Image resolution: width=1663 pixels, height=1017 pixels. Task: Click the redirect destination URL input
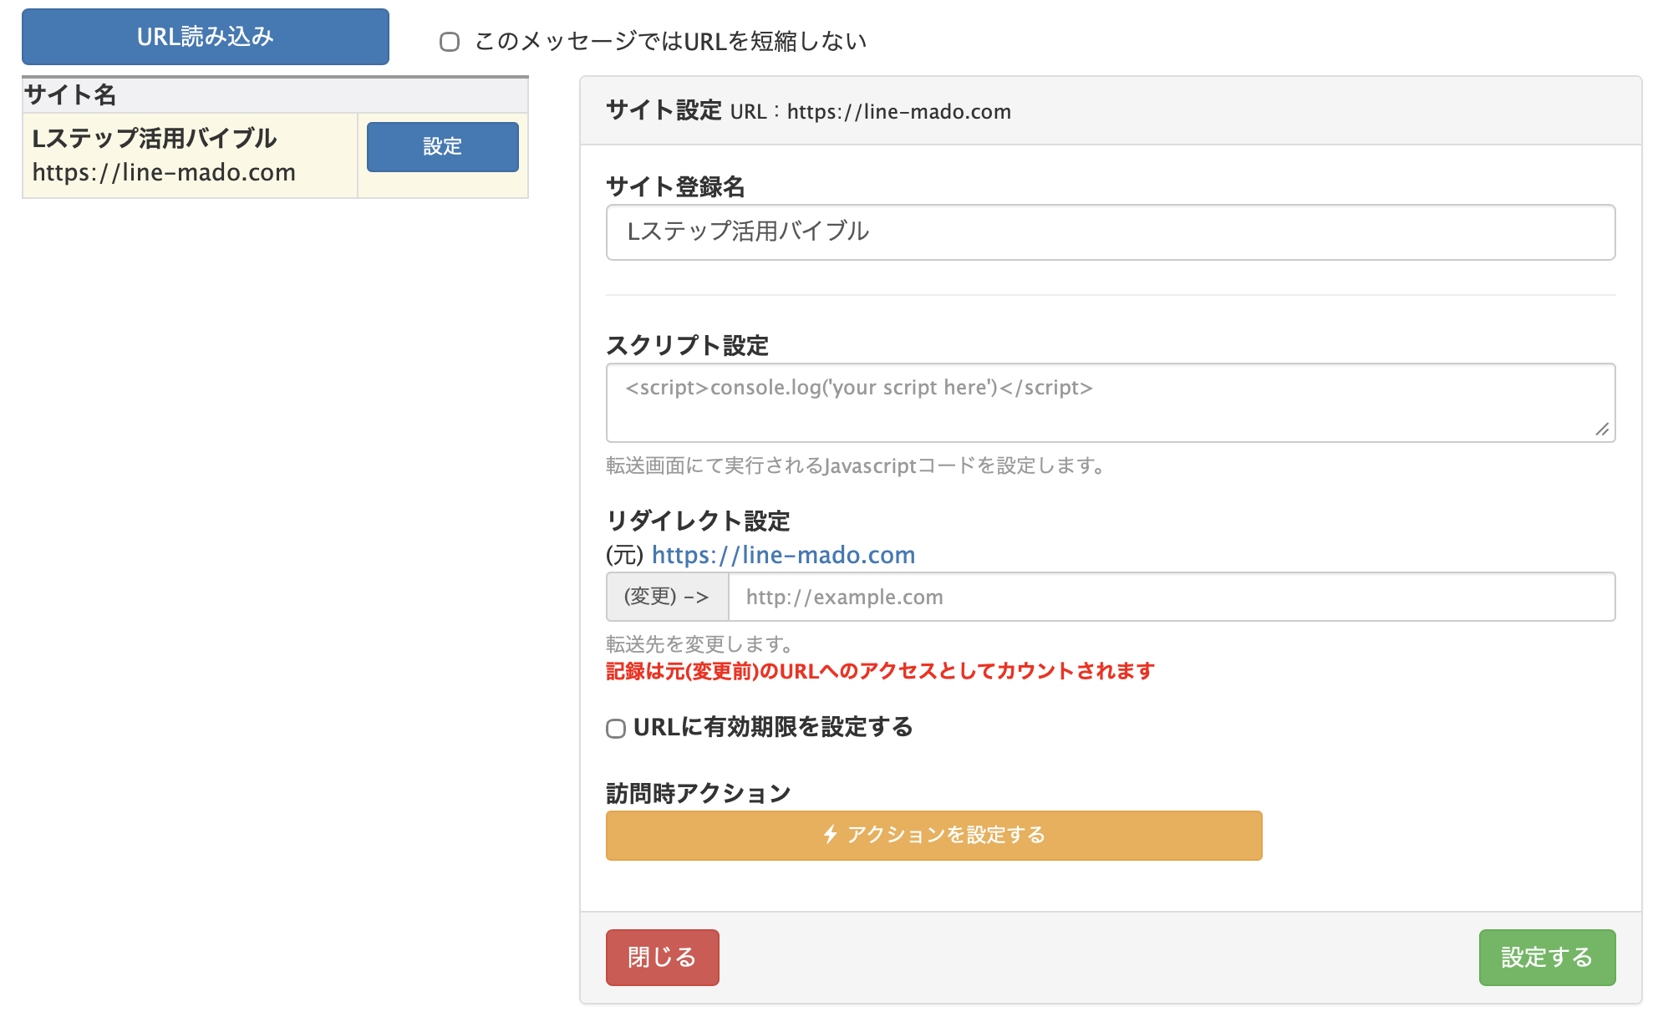1170,597
